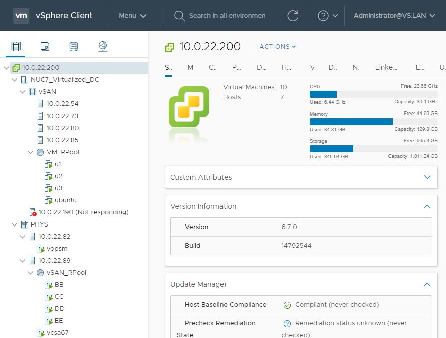Click the BB virtual machine icon

click(x=48, y=285)
